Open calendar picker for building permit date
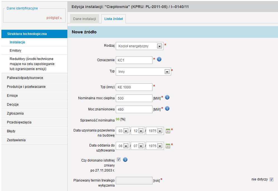This screenshot has height=191, width=278. 168,131
